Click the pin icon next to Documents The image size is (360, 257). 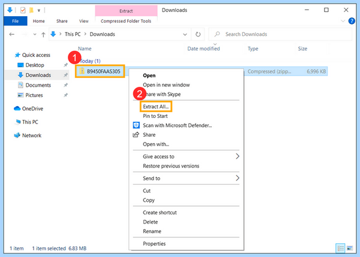coord(65,85)
